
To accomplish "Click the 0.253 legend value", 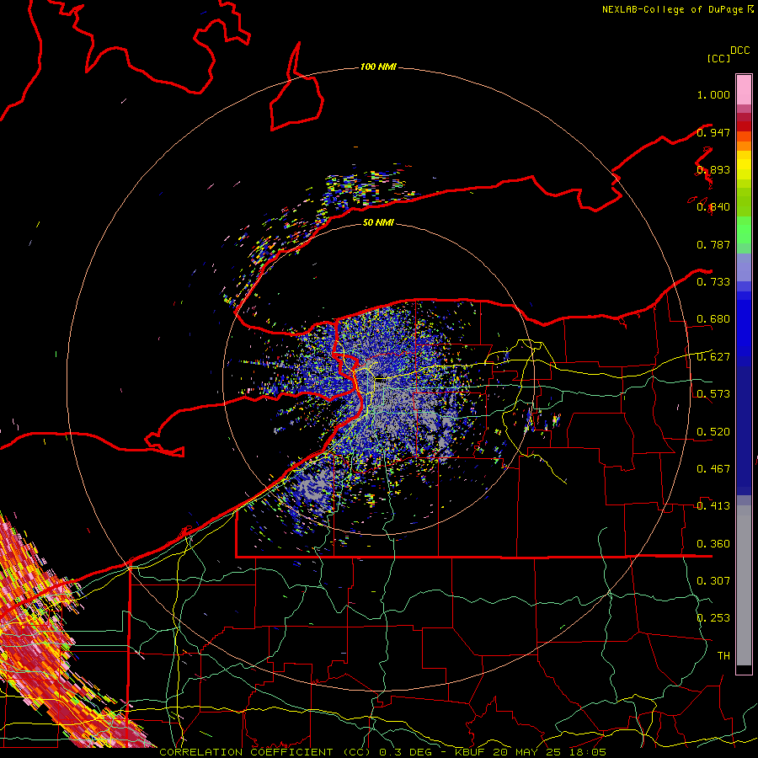I will pos(713,618).
